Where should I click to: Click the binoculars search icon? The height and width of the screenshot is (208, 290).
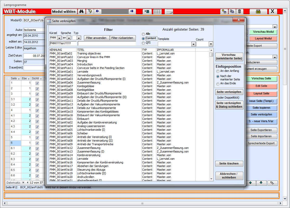click(81, 11)
